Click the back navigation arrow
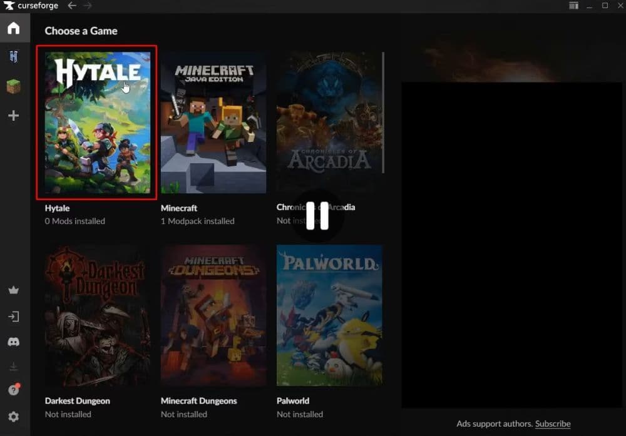The image size is (626, 436). [x=73, y=6]
